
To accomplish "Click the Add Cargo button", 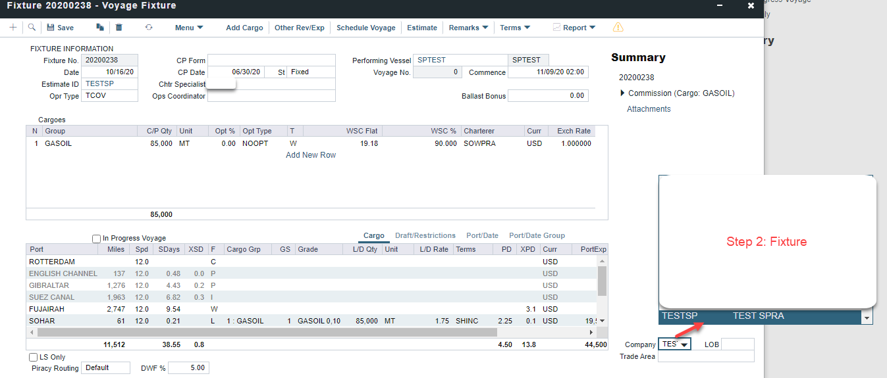I will pyautogui.click(x=244, y=28).
